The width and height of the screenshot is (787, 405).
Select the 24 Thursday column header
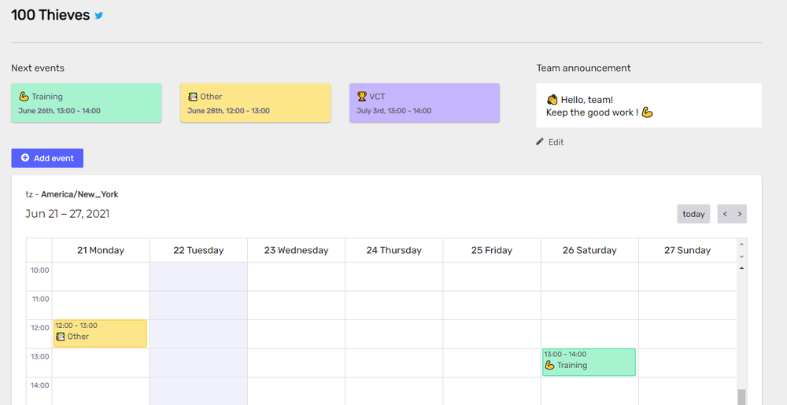tap(394, 250)
